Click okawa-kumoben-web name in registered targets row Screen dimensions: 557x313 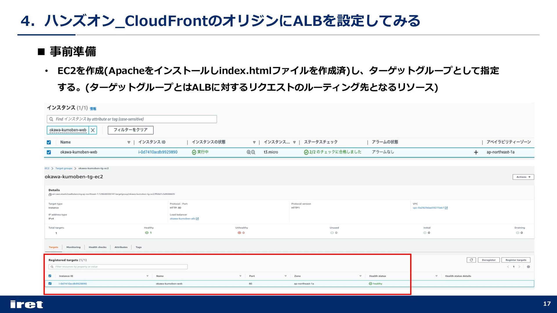[x=169, y=284]
